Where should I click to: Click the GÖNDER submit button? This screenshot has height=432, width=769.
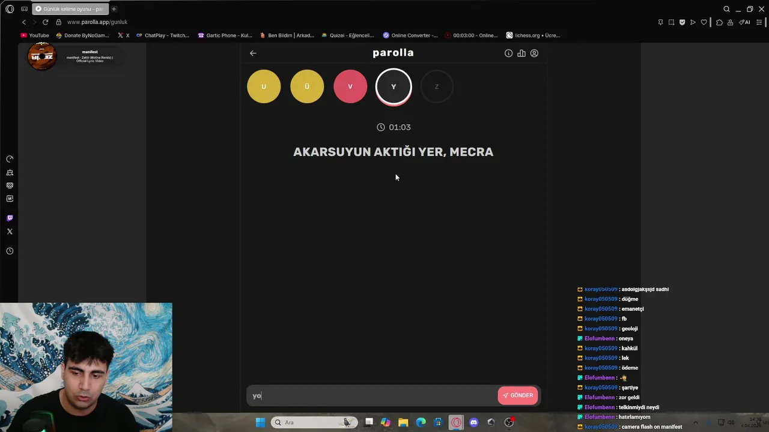click(518, 395)
